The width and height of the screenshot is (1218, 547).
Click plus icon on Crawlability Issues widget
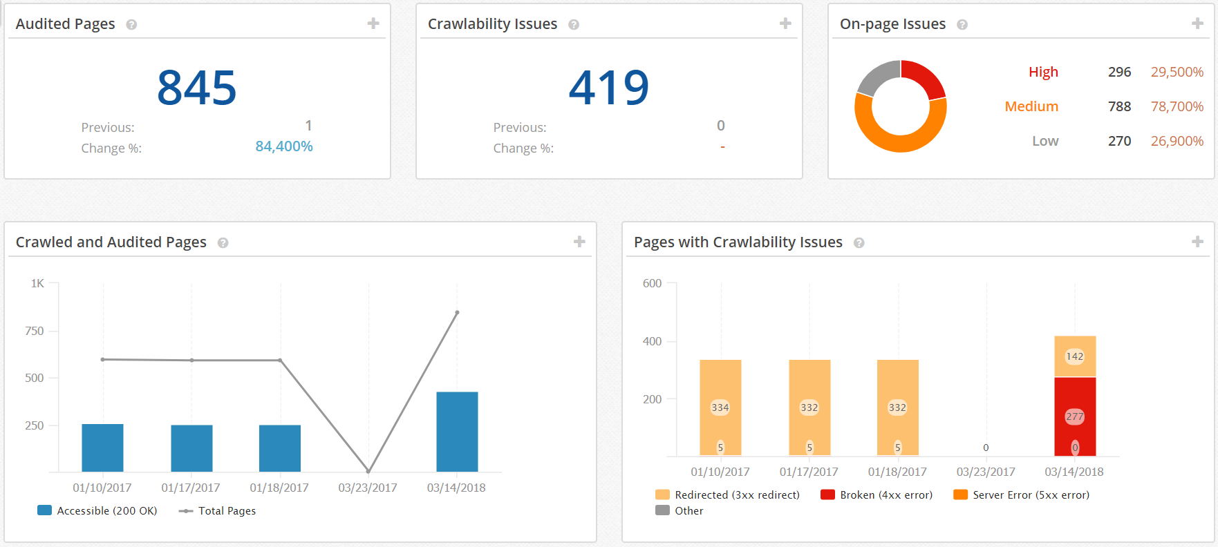pyautogui.click(x=785, y=23)
